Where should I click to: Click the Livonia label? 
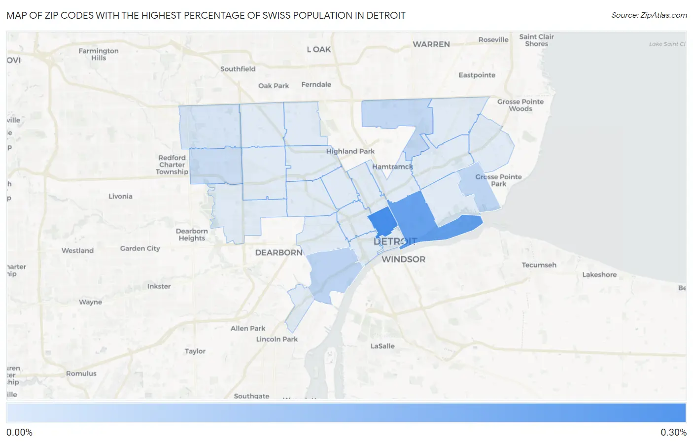pos(121,196)
